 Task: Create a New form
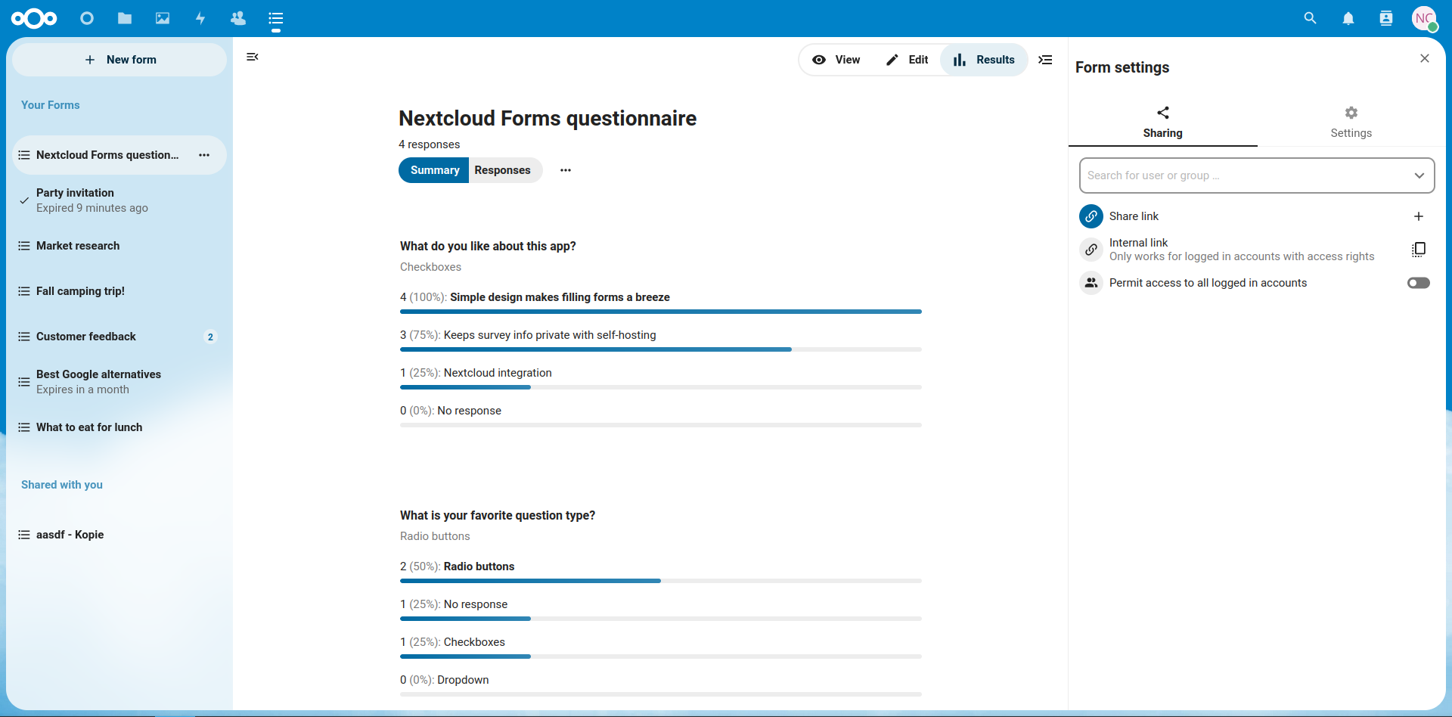(x=119, y=60)
